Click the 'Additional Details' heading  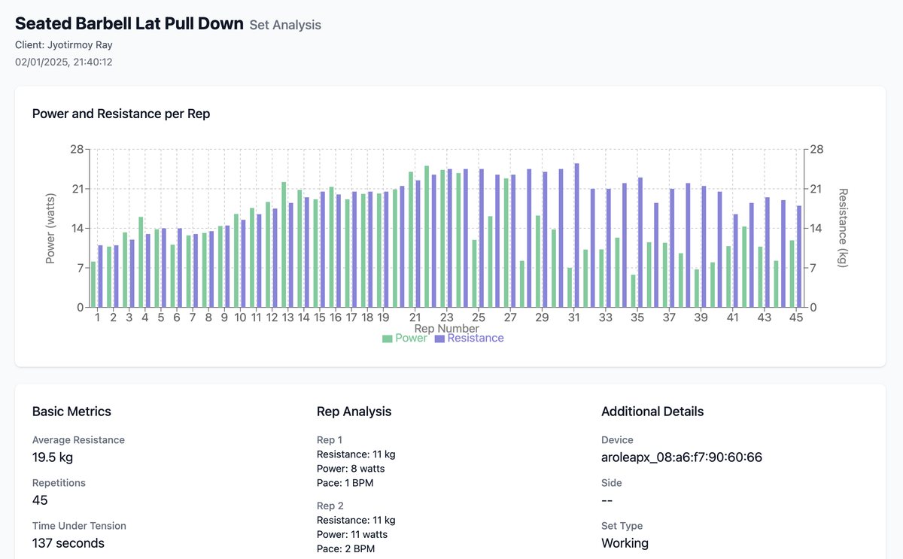click(652, 412)
